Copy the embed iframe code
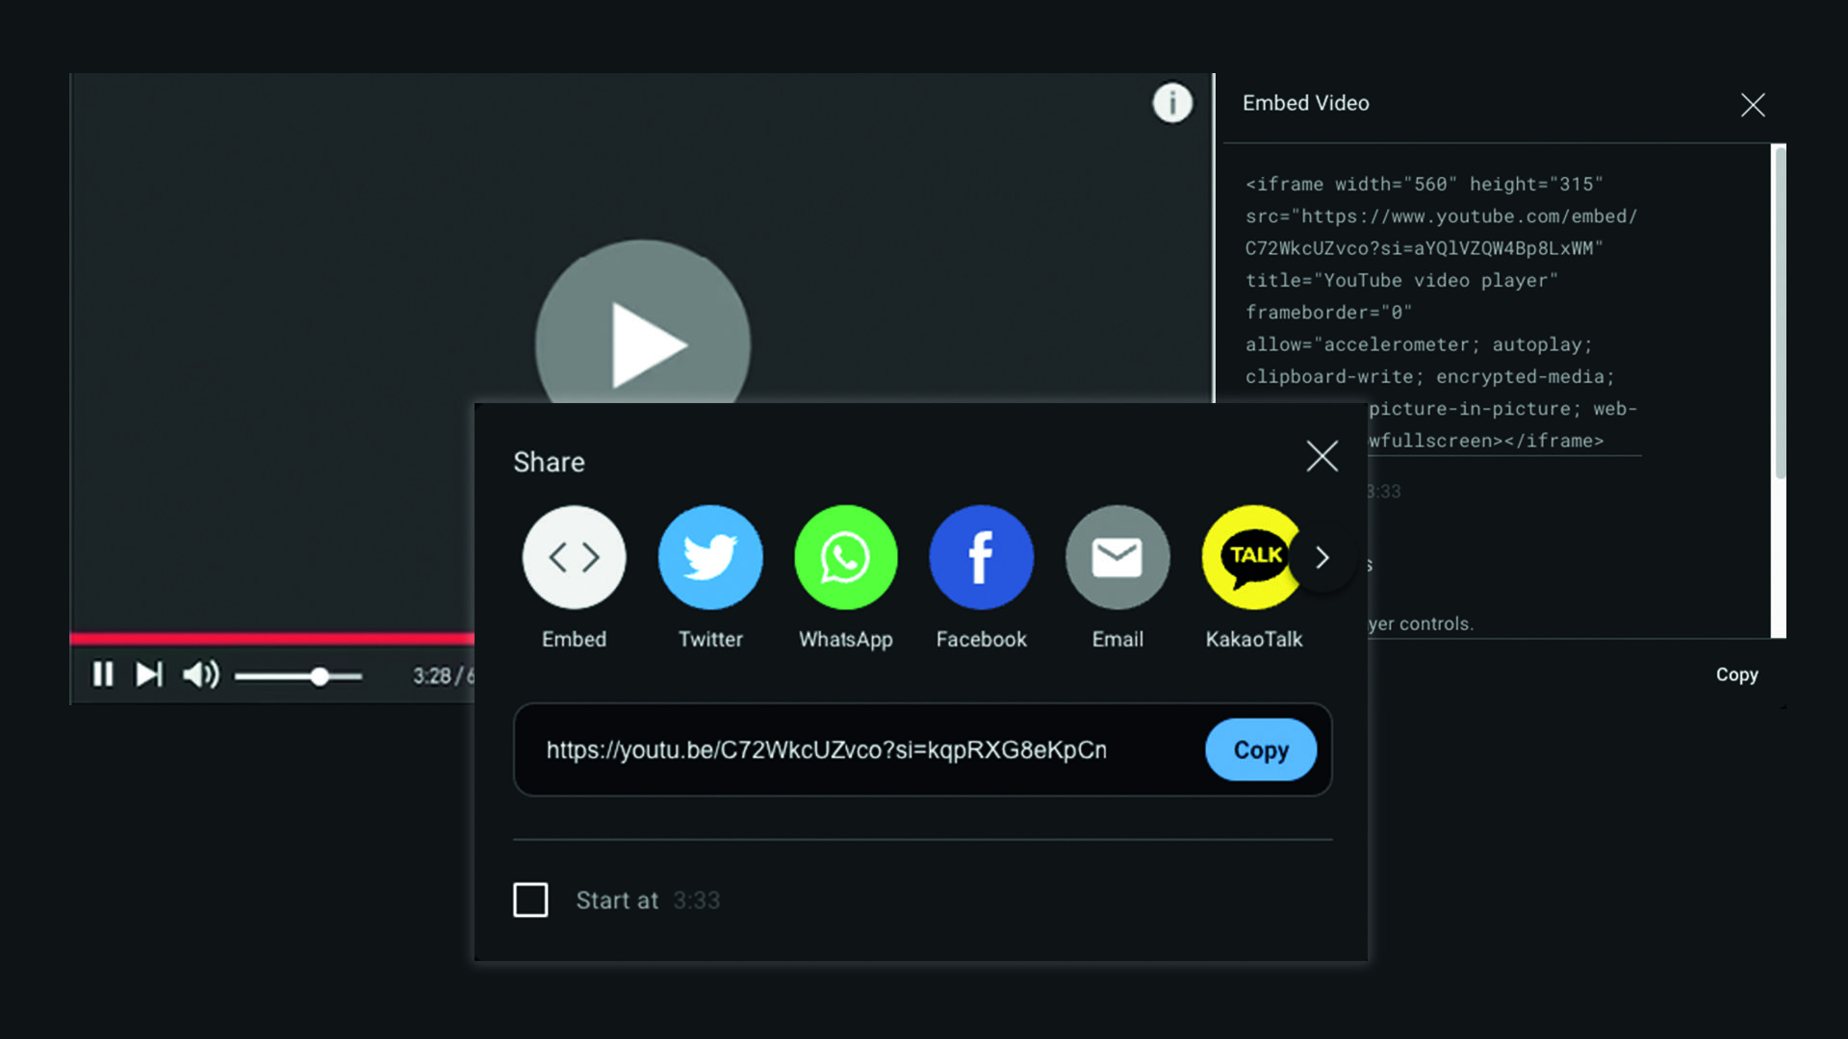Viewport: 1848px width, 1039px height. coord(1736,674)
